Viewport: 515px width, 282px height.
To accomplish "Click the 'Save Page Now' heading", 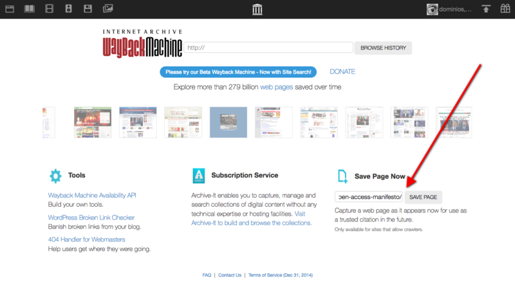I will tap(380, 176).
